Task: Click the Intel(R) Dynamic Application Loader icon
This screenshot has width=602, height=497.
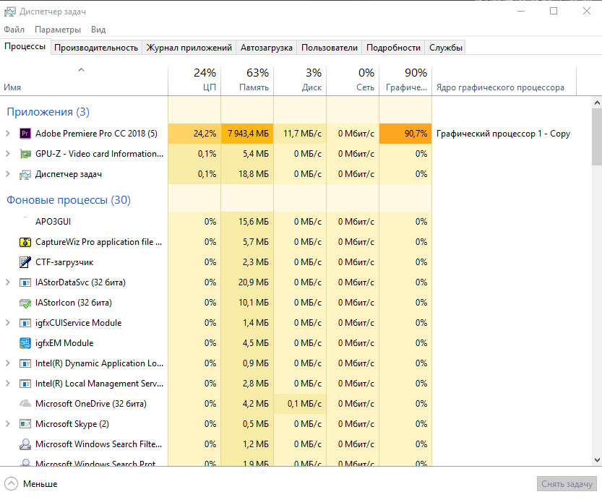Action: pyautogui.click(x=25, y=363)
